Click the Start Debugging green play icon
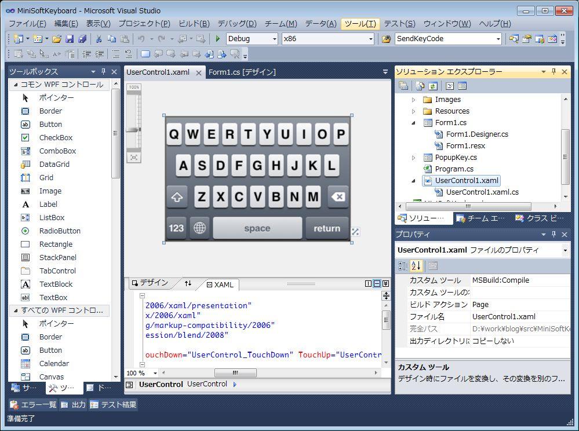 (217, 39)
